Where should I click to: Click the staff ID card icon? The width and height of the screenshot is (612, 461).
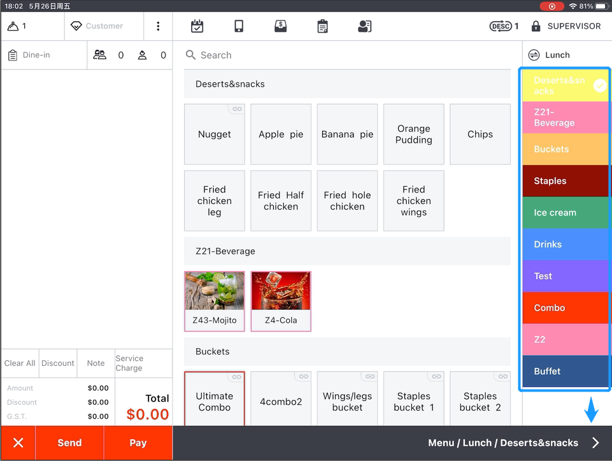(x=364, y=26)
